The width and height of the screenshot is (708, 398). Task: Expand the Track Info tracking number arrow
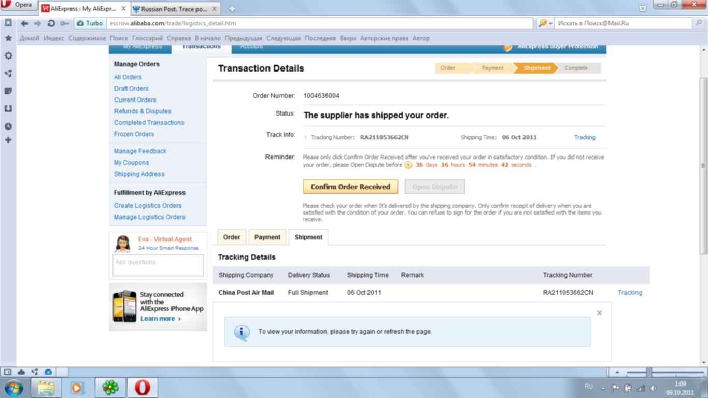(306, 138)
